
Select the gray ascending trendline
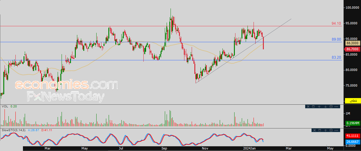(243, 51)
